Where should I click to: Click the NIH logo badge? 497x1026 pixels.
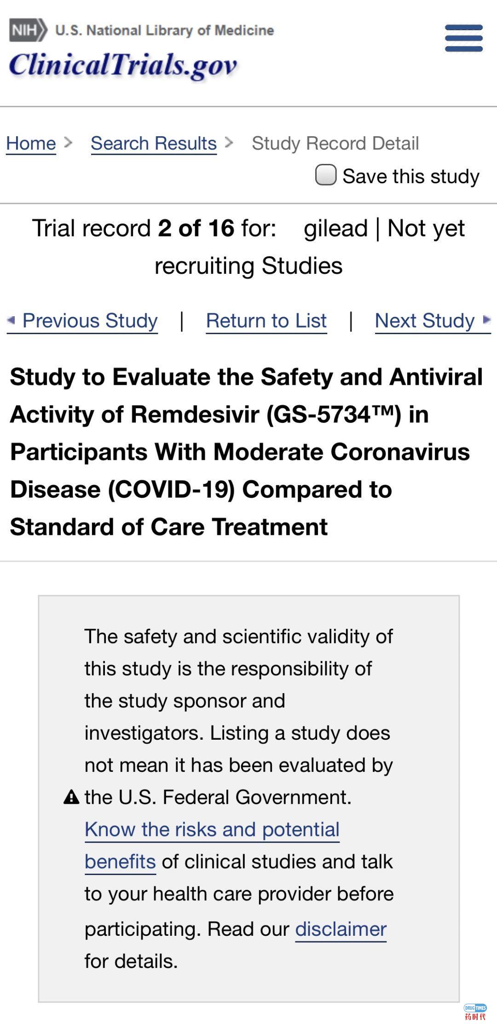[28, 30]
